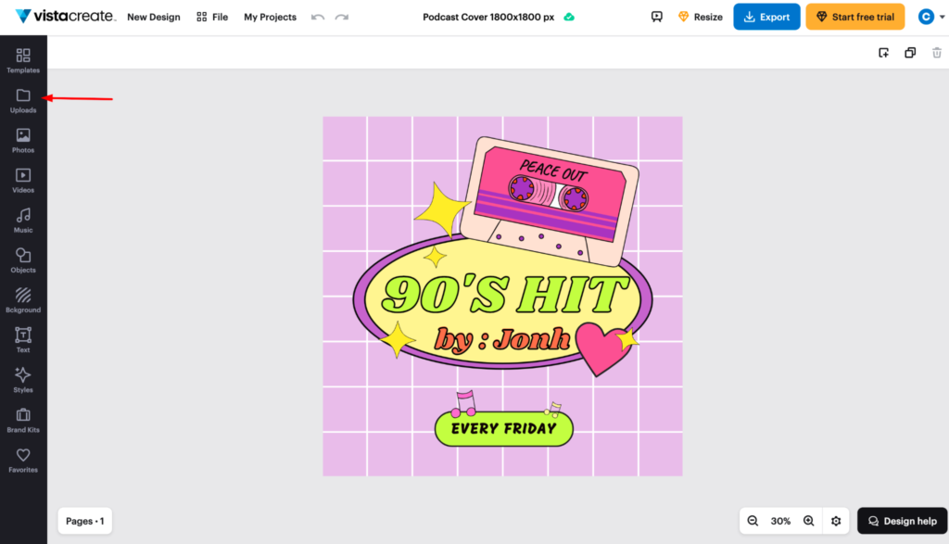
Task: Select the 90'S HIT text on canvas
Action: tap(505, 294)
